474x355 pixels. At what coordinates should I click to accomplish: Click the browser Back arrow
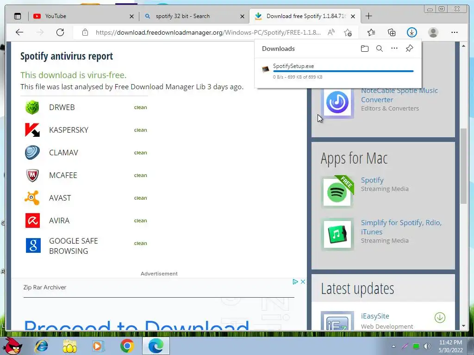coord(19,32)
